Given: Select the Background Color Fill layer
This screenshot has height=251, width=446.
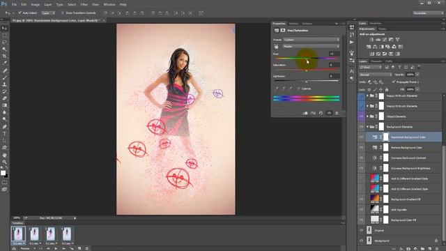Looking at the screenshot, I should (404, 220).
